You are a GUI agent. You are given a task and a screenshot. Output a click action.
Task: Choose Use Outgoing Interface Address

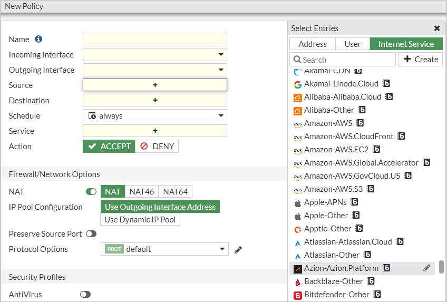click(160, 207)
